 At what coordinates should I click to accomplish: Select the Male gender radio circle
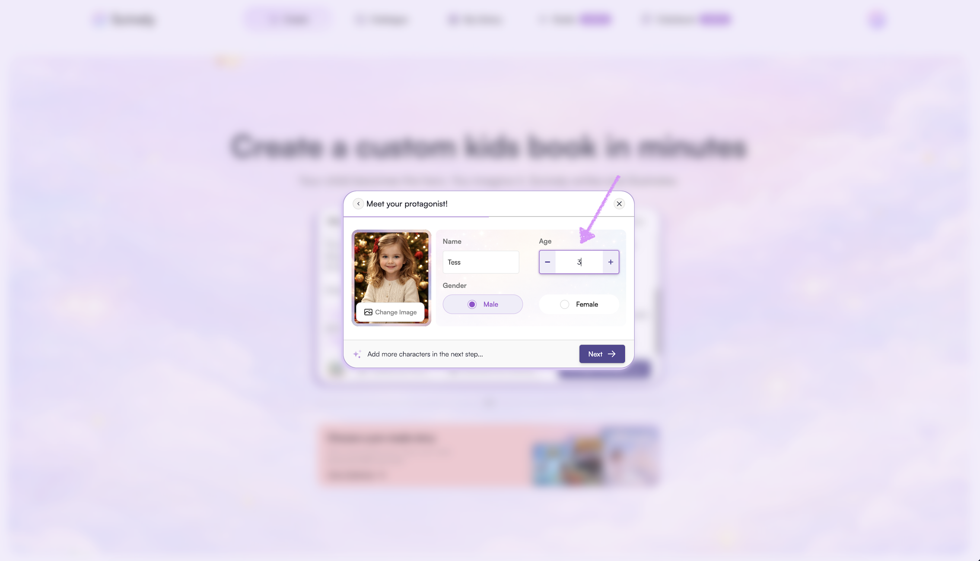point(472,304)
